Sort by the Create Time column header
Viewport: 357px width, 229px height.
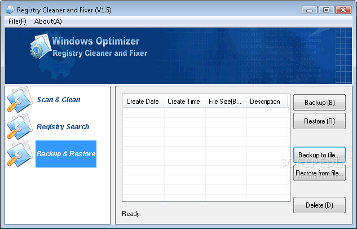click(x=184, y=102)
